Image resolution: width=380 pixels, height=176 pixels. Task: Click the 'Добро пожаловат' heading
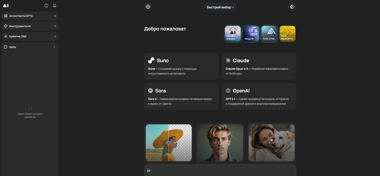pos(165,29)
